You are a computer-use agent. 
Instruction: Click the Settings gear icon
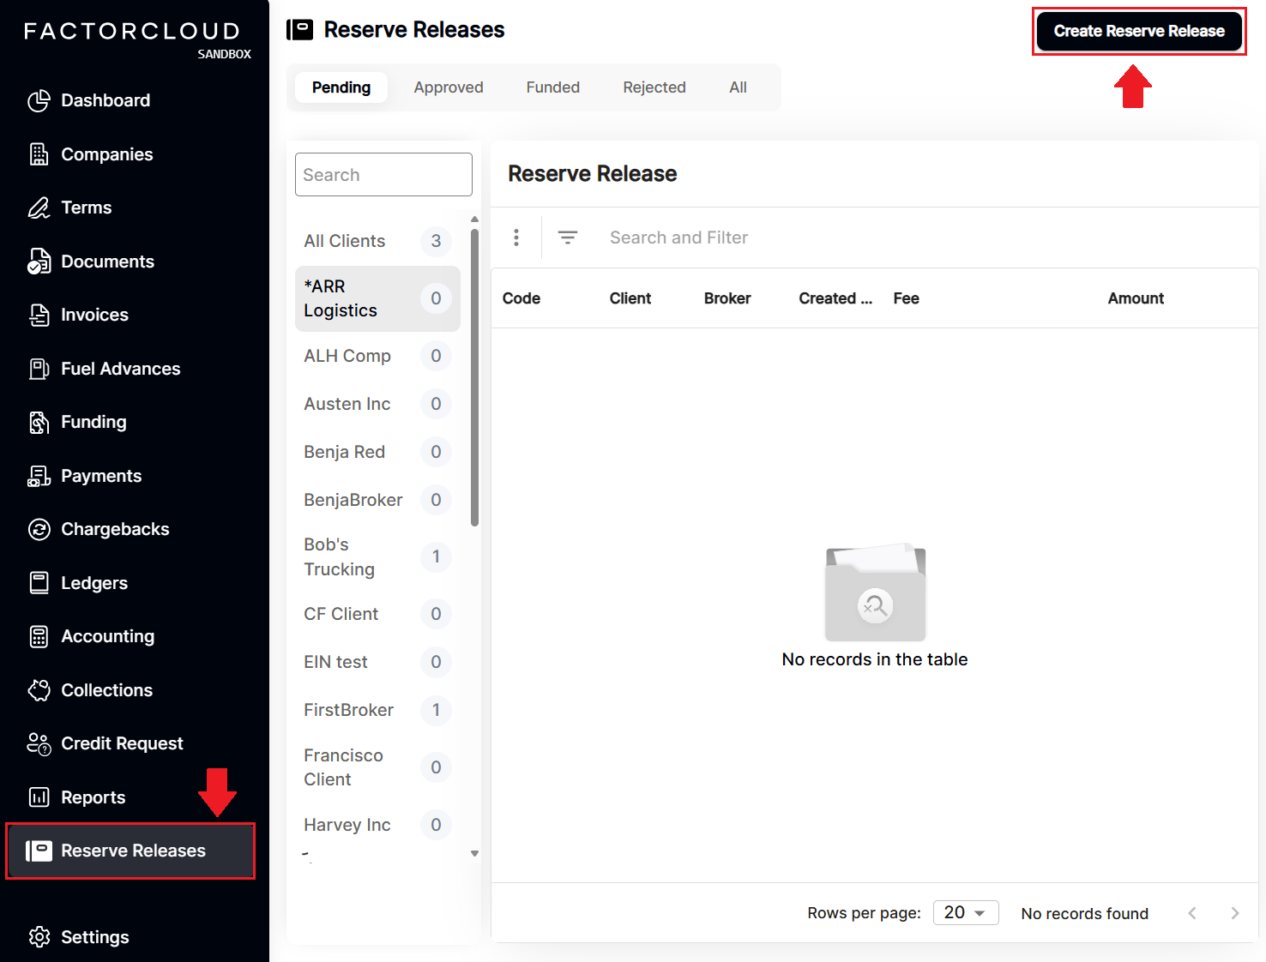coord(39,937)
